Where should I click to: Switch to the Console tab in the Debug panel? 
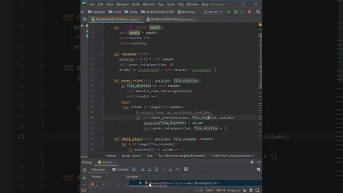point(120,169)
